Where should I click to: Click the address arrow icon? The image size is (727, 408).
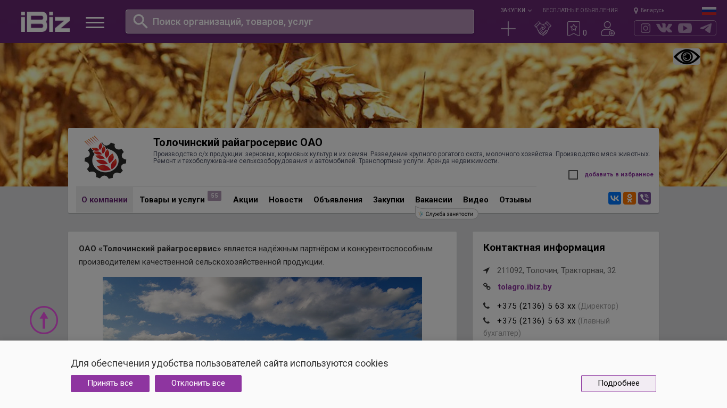coord(486,270)
